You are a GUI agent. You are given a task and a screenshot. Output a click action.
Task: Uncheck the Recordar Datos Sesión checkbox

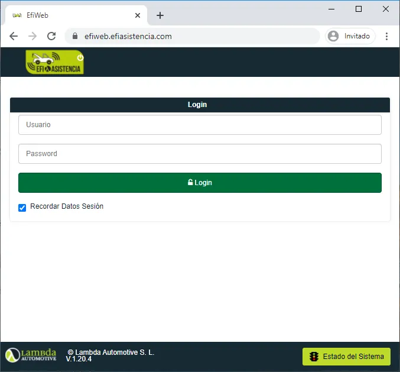click(22, 208)
